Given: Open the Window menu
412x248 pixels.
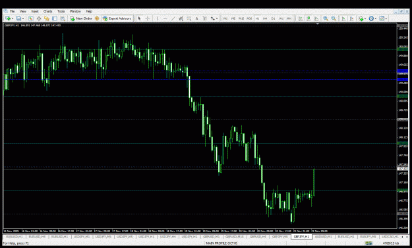Looking at the screenshot, I should [x=75, y=11].
